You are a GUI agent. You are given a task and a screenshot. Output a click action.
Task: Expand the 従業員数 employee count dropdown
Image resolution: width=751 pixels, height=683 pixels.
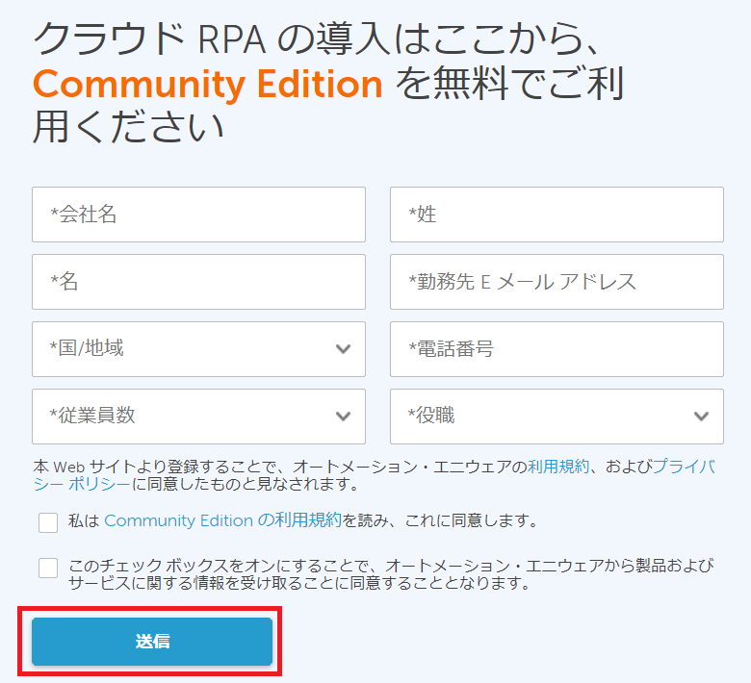point(198,417)
